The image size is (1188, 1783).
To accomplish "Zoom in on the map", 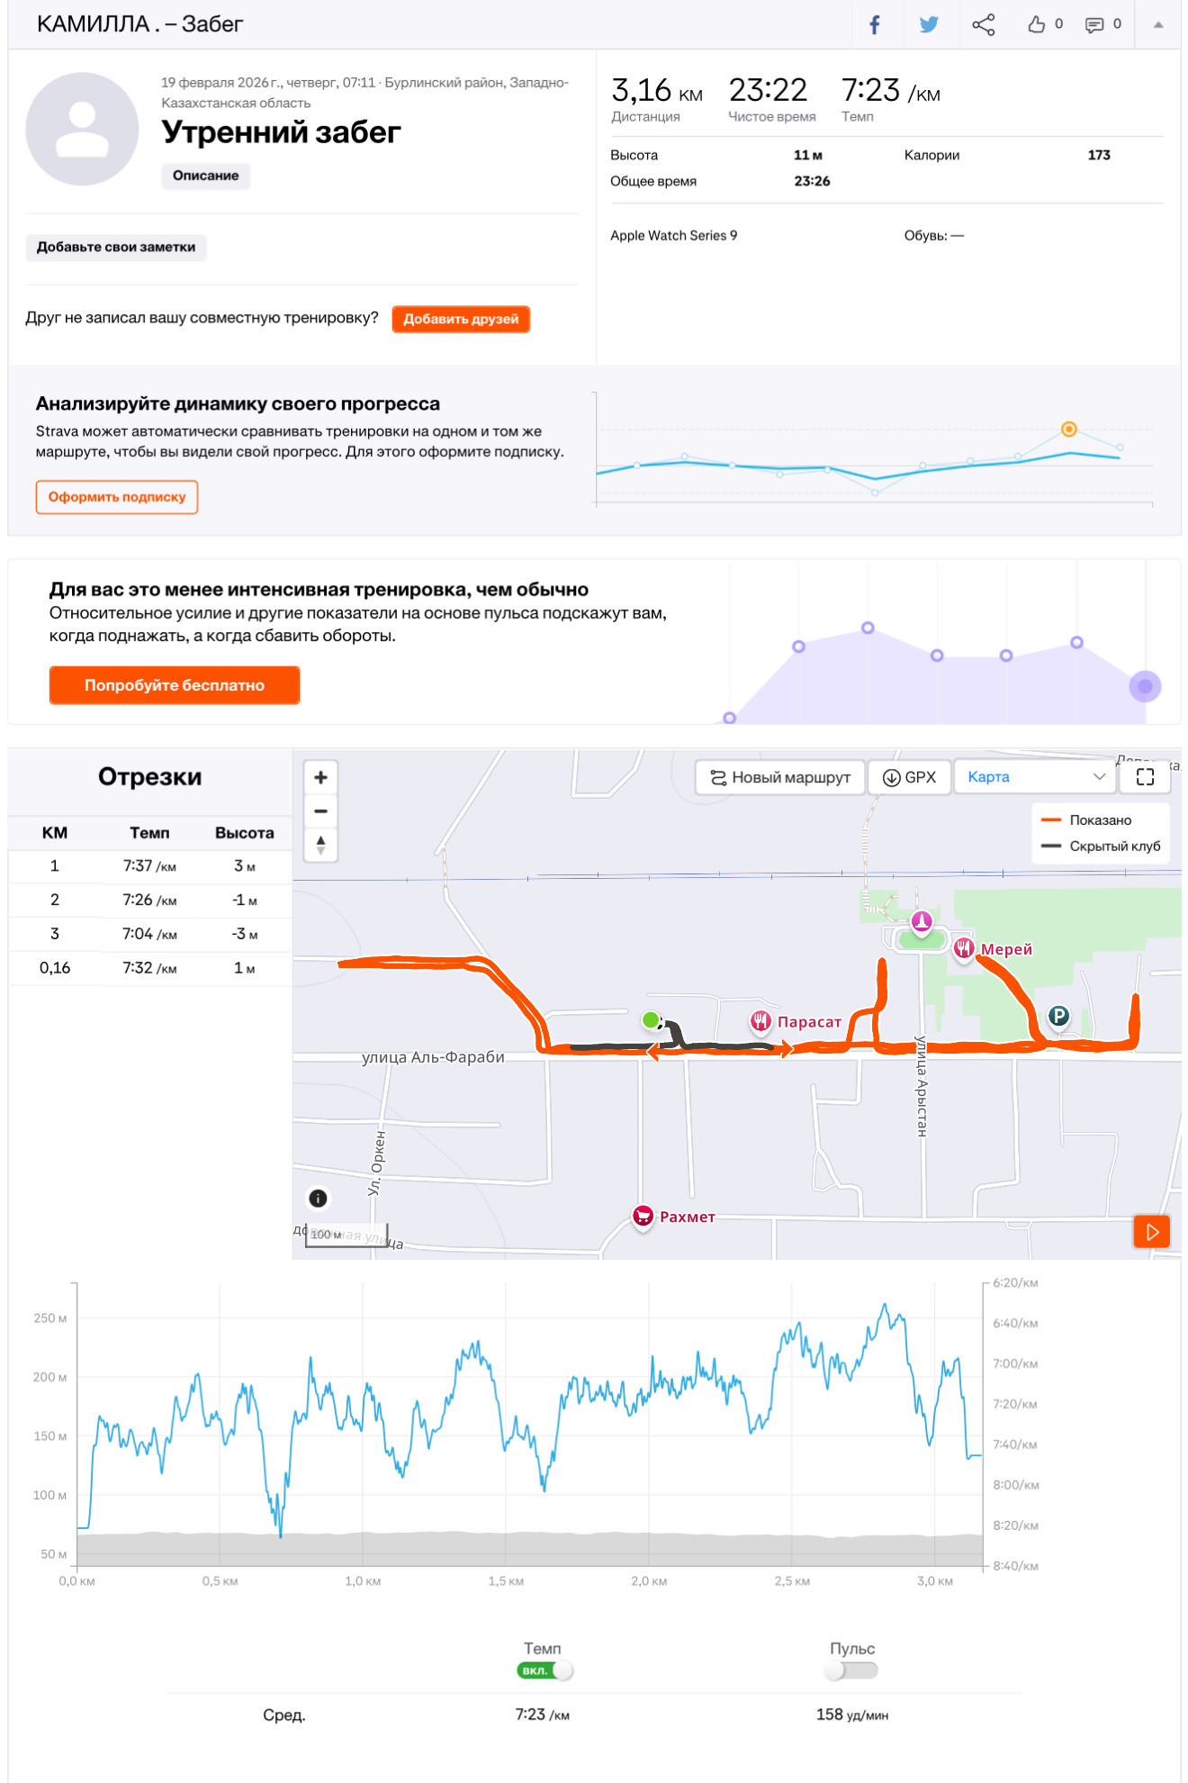I will pos(320,777).
